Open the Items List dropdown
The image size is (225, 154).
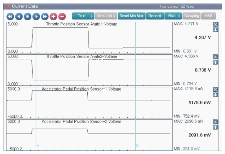pos(106,16)
